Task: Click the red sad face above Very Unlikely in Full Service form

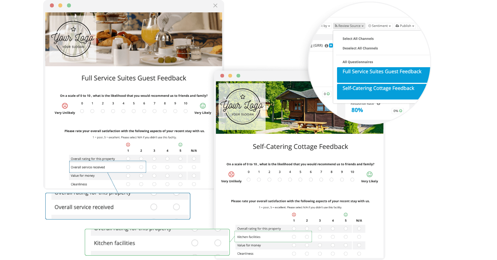Action: [65, 106]
